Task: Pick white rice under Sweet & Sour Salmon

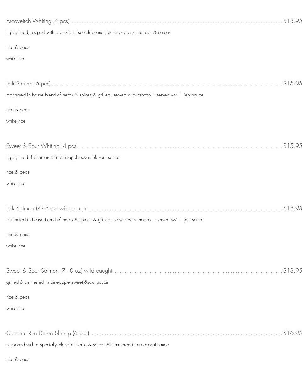Action: click(16, 308)
